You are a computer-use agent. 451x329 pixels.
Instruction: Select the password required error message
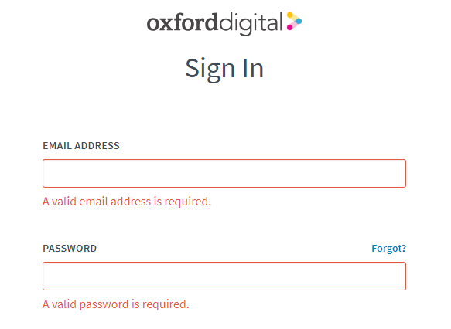point(116,304)
